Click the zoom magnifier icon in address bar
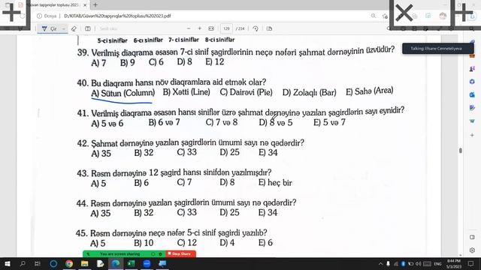This screenshot has height=270, width=481. coord(374,16)
